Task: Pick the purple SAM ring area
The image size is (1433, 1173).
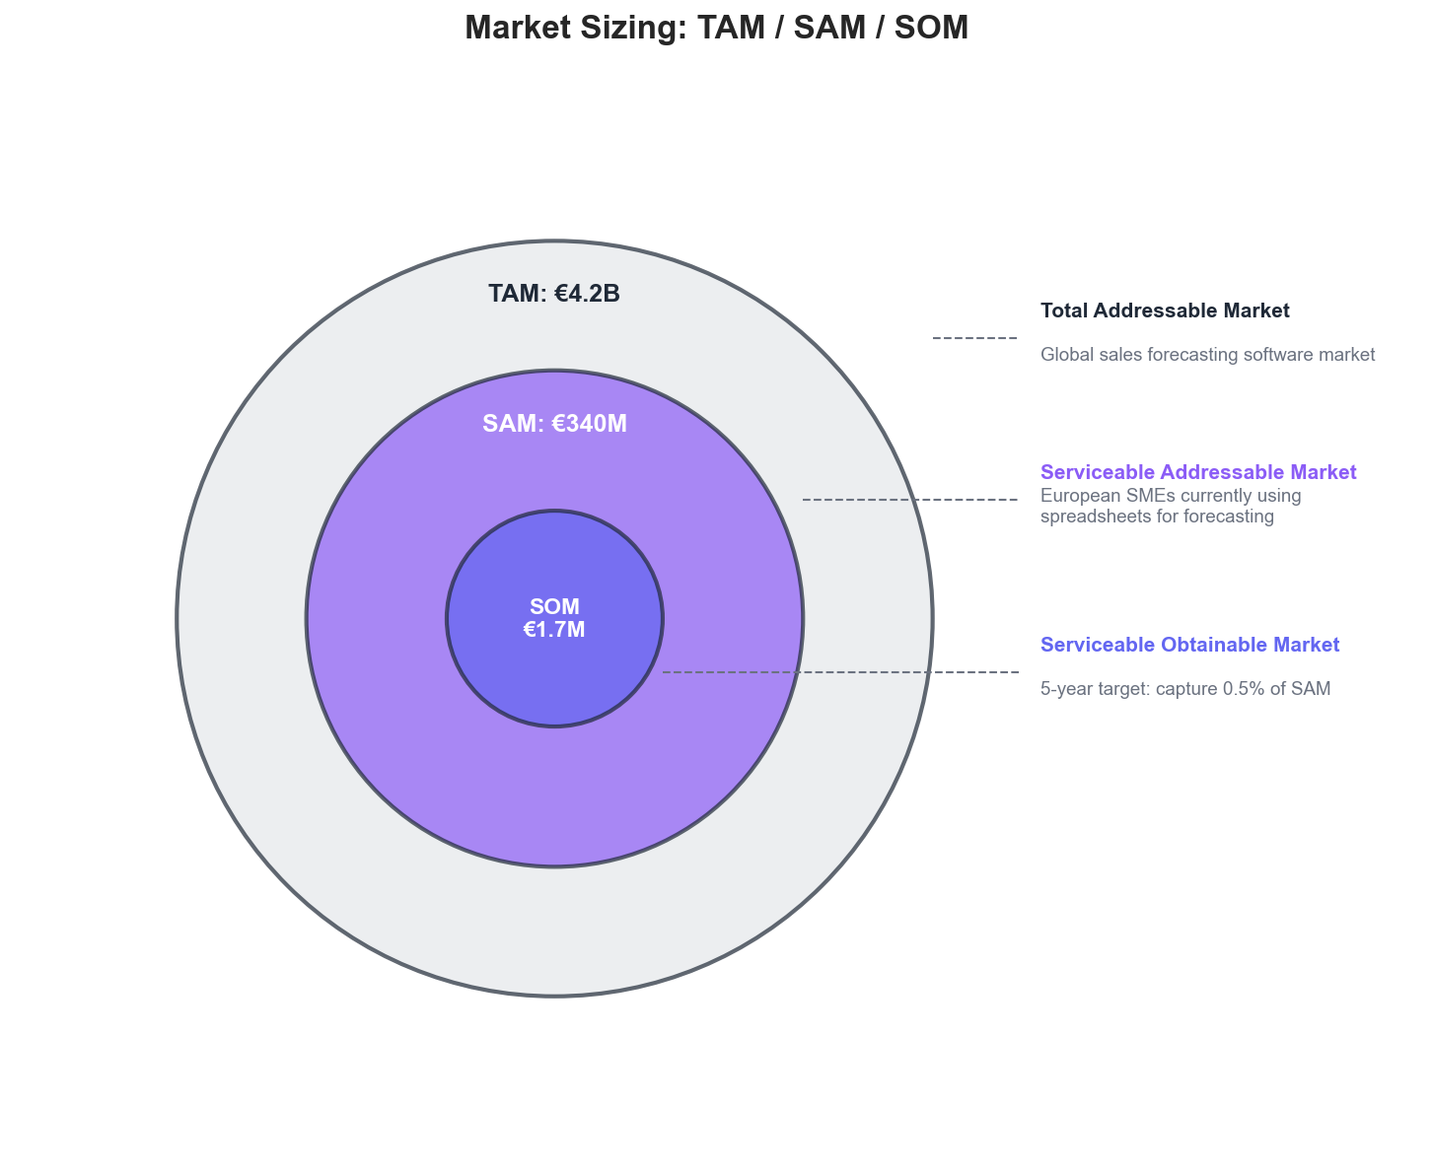Action: pyautogui.click(x=554, y=798)
